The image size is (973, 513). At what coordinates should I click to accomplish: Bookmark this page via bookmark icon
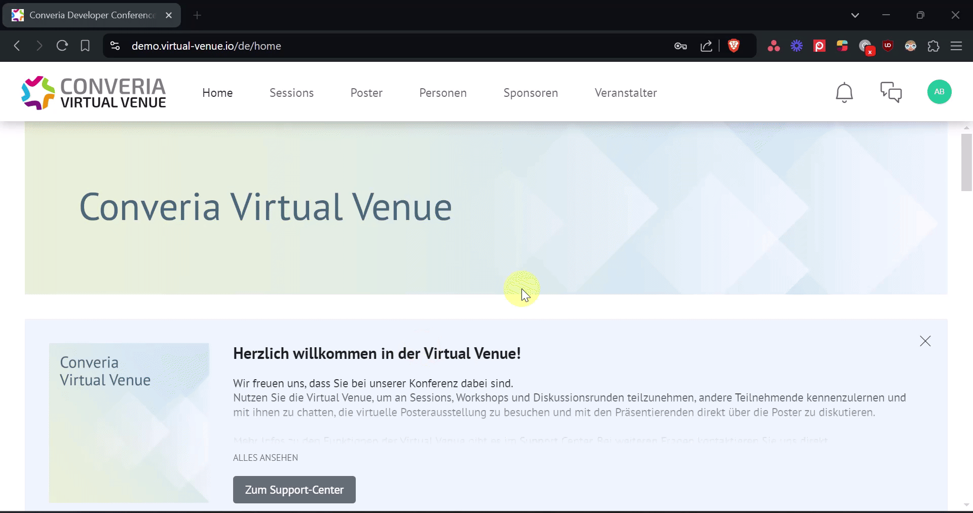(x=85, y=46)
